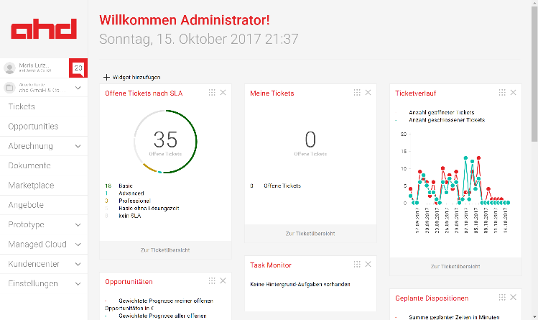Viewport: 538px width, 320px height.
Task: Click grip icon on Task Monitor widget
Action: point(356,265)
